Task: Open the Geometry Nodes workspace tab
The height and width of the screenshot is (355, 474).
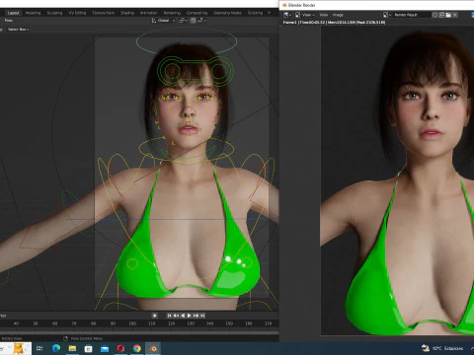Action: pos(227,13)
